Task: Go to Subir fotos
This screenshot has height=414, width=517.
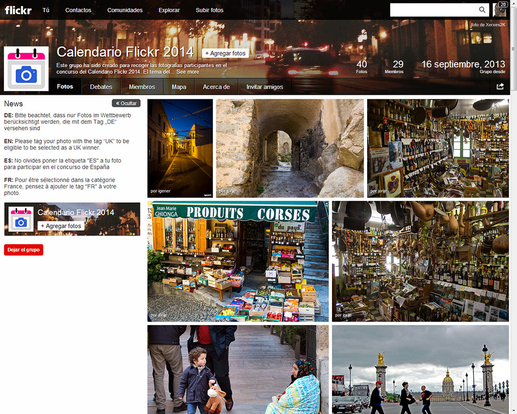Action: point(209,10)
